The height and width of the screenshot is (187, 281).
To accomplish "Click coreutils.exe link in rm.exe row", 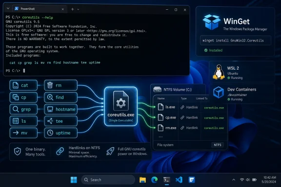I will pyautogui.click(x=214, y=128).
